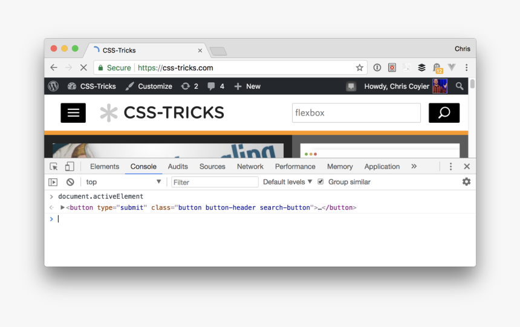Select the Console tab

coord(143,166)
